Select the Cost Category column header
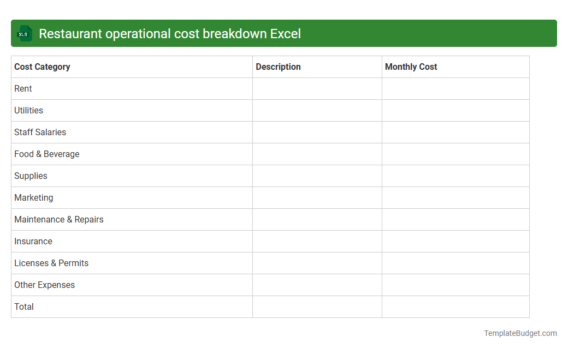Image resolution: width=568 pixels, height=349 pixels. (42, 67)
